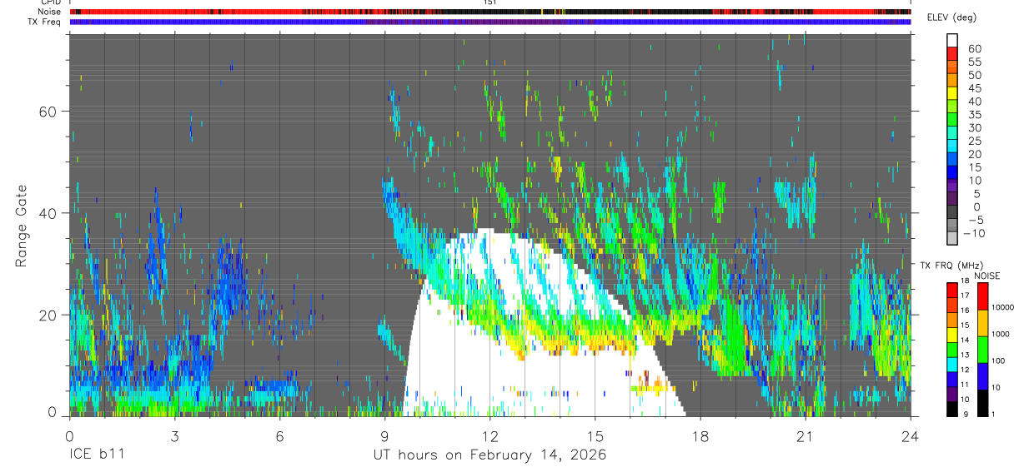
Task: Click ELEV legend value '50'
Action: [974, 75]
